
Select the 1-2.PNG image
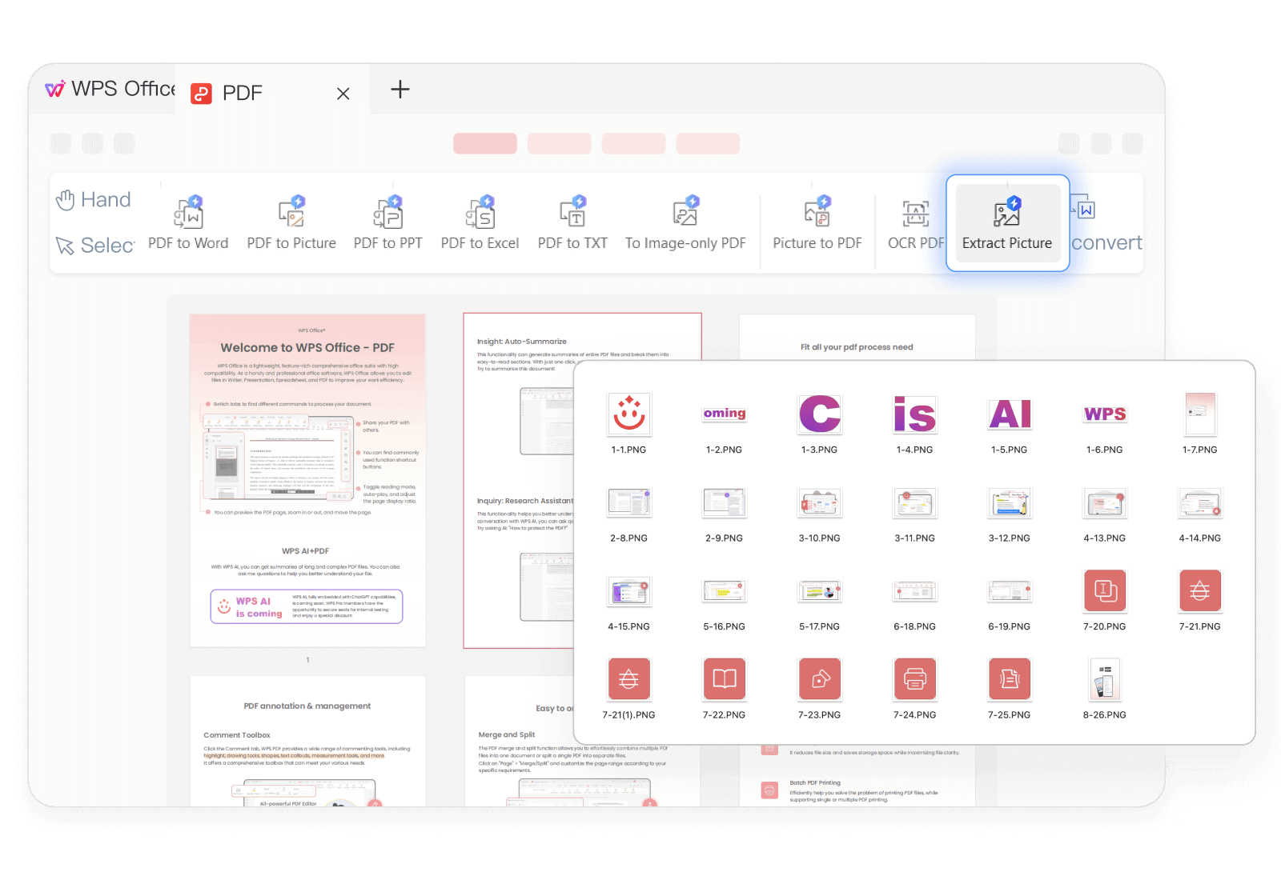click(x=724, y=414)
